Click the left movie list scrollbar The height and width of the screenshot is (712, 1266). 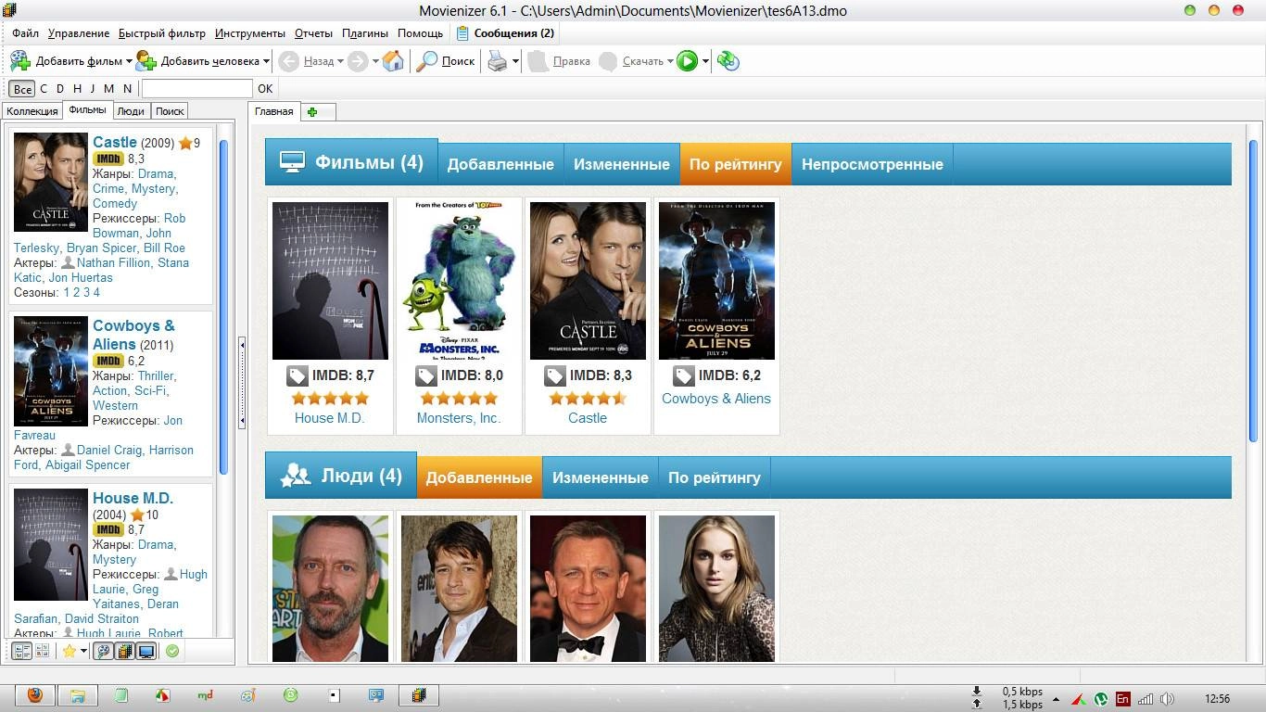point(223,306)
